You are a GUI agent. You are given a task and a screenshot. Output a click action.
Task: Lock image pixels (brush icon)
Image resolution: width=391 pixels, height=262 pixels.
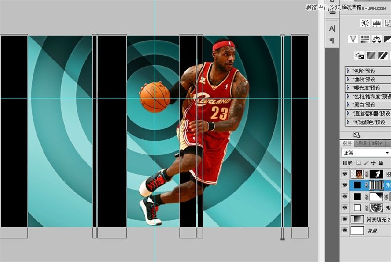click(x=366, y=163)
